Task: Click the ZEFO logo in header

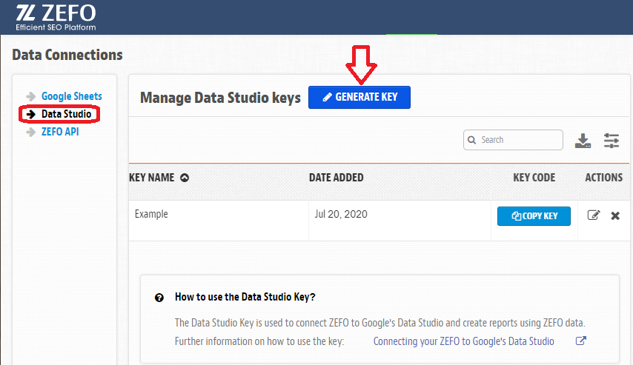Action: [56, 17]
